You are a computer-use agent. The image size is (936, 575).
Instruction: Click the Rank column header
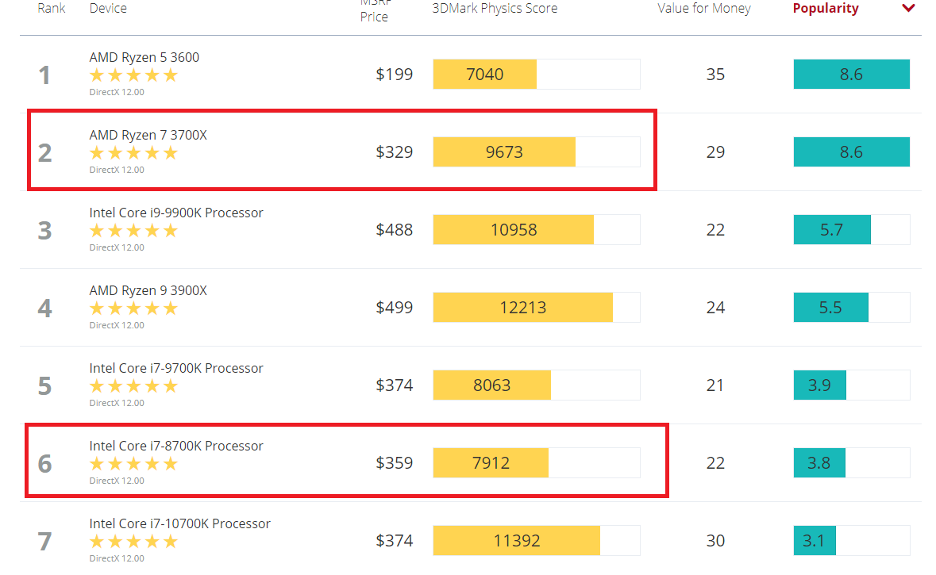52,9
